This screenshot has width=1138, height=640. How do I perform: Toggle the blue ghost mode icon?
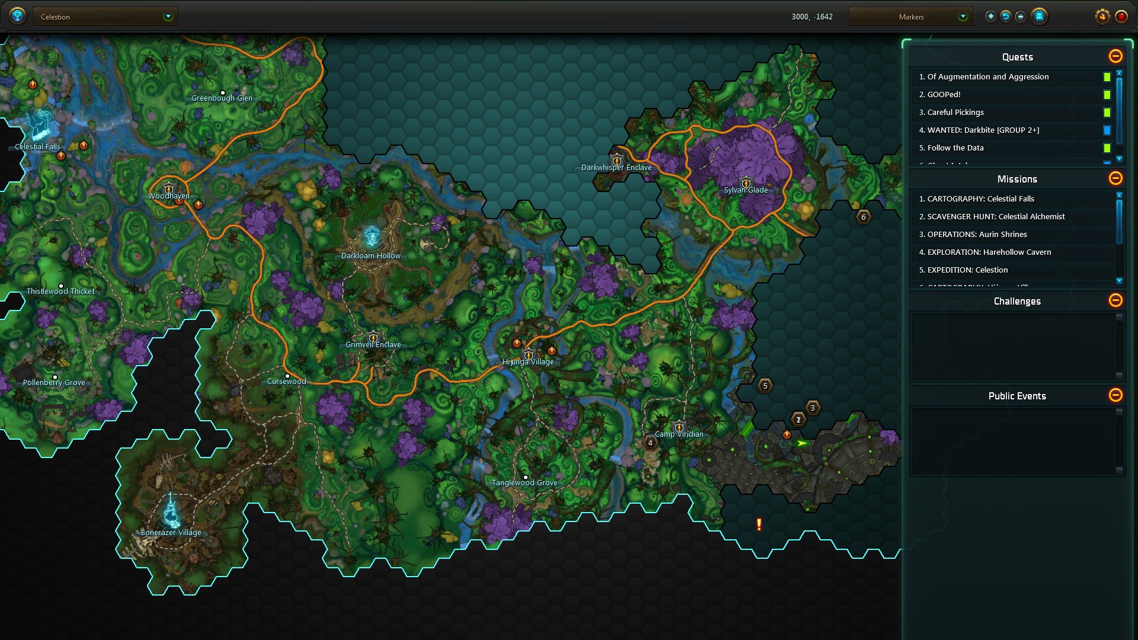[1039, 17]
